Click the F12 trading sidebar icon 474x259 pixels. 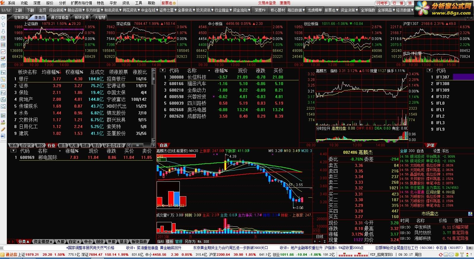click(3, 93)
